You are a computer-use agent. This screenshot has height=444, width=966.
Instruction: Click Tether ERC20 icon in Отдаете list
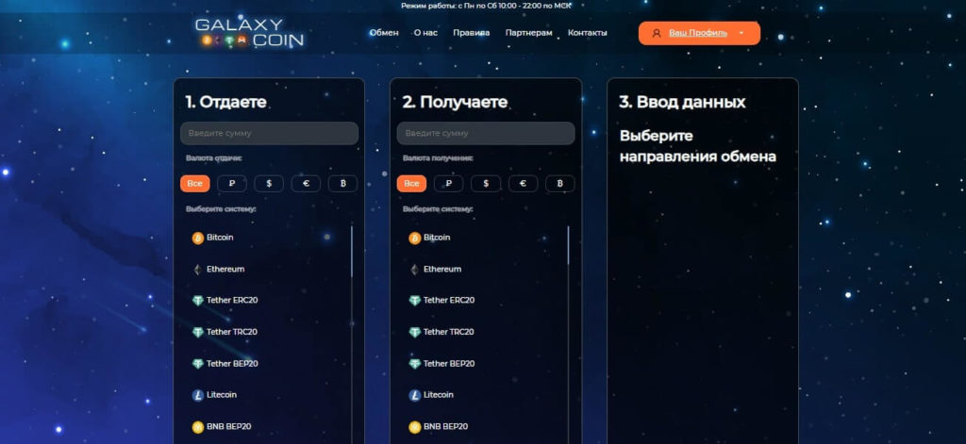(x=198, y=301)
